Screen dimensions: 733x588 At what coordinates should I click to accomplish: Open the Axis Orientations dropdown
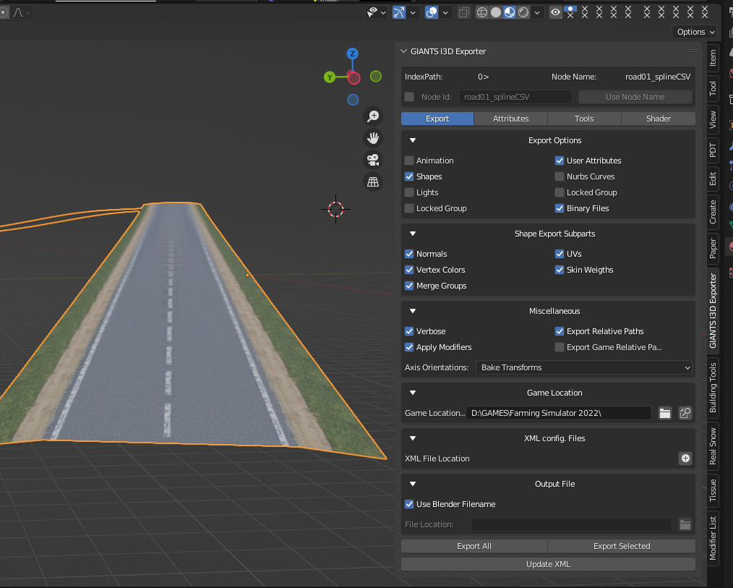[585, 367]
